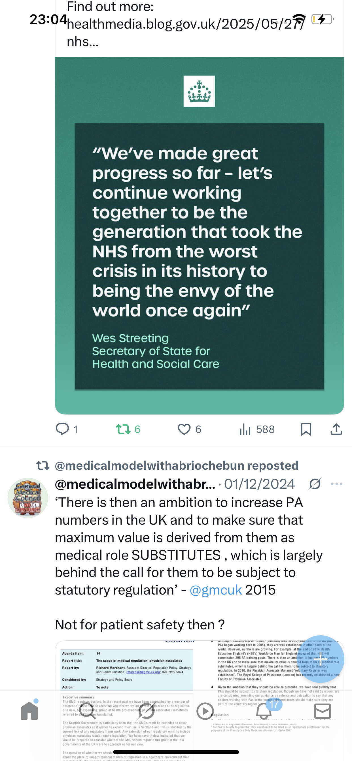Open the Grok icon beside 01/12/2024

(x=315, y=484)
